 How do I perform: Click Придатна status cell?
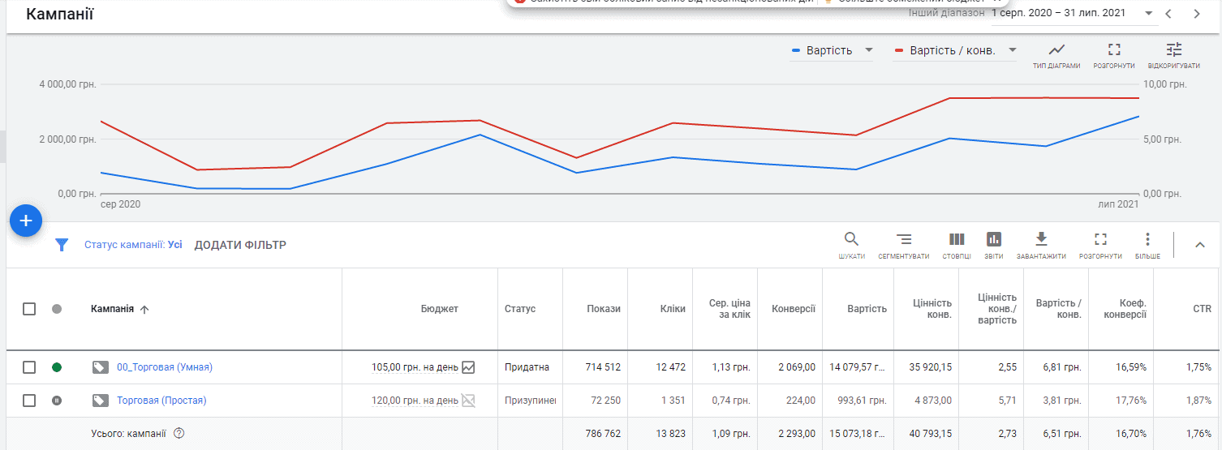[527, 367]
